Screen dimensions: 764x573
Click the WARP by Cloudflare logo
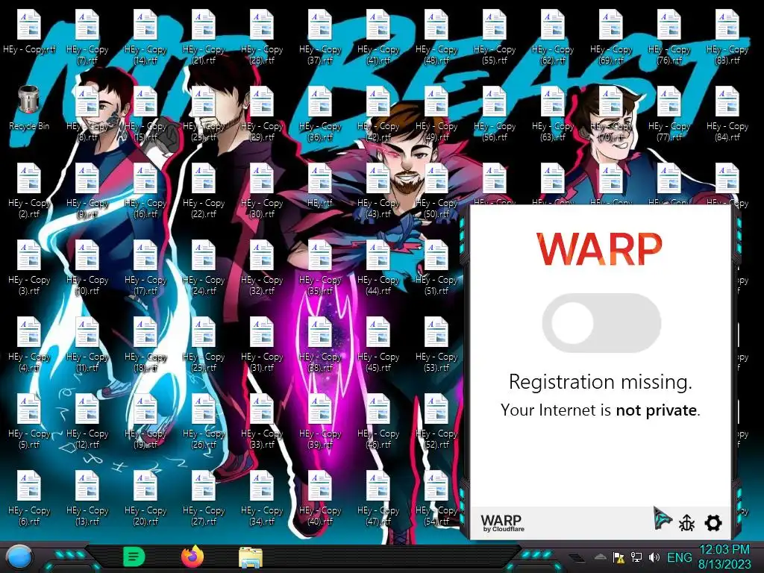(502, 523)
